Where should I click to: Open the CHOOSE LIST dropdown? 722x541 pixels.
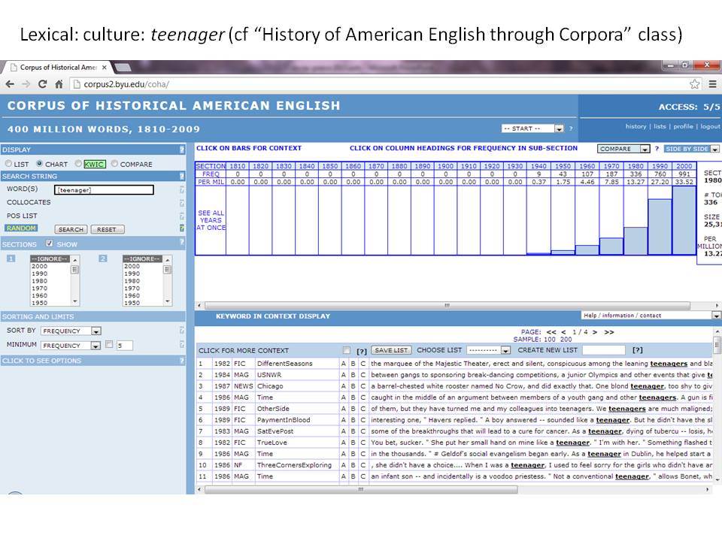[489, 351]
